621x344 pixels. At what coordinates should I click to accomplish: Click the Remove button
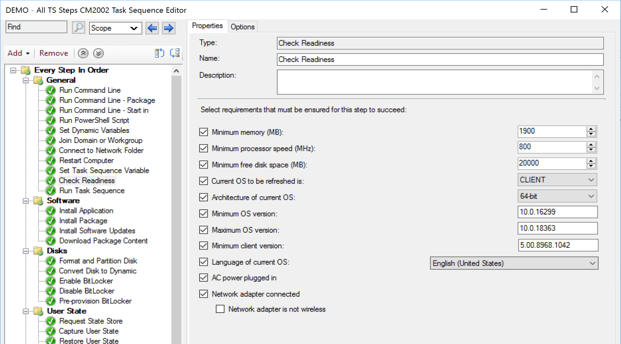click(53, 53)
